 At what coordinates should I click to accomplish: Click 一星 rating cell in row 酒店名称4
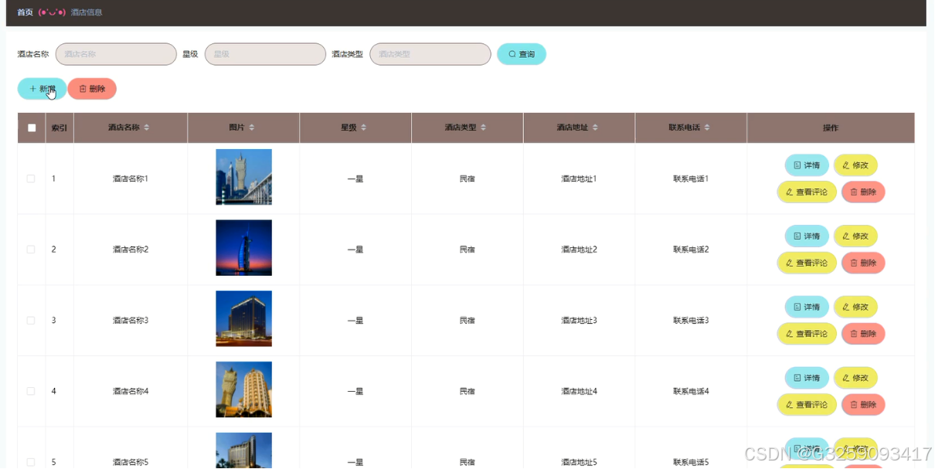(355, 391)
